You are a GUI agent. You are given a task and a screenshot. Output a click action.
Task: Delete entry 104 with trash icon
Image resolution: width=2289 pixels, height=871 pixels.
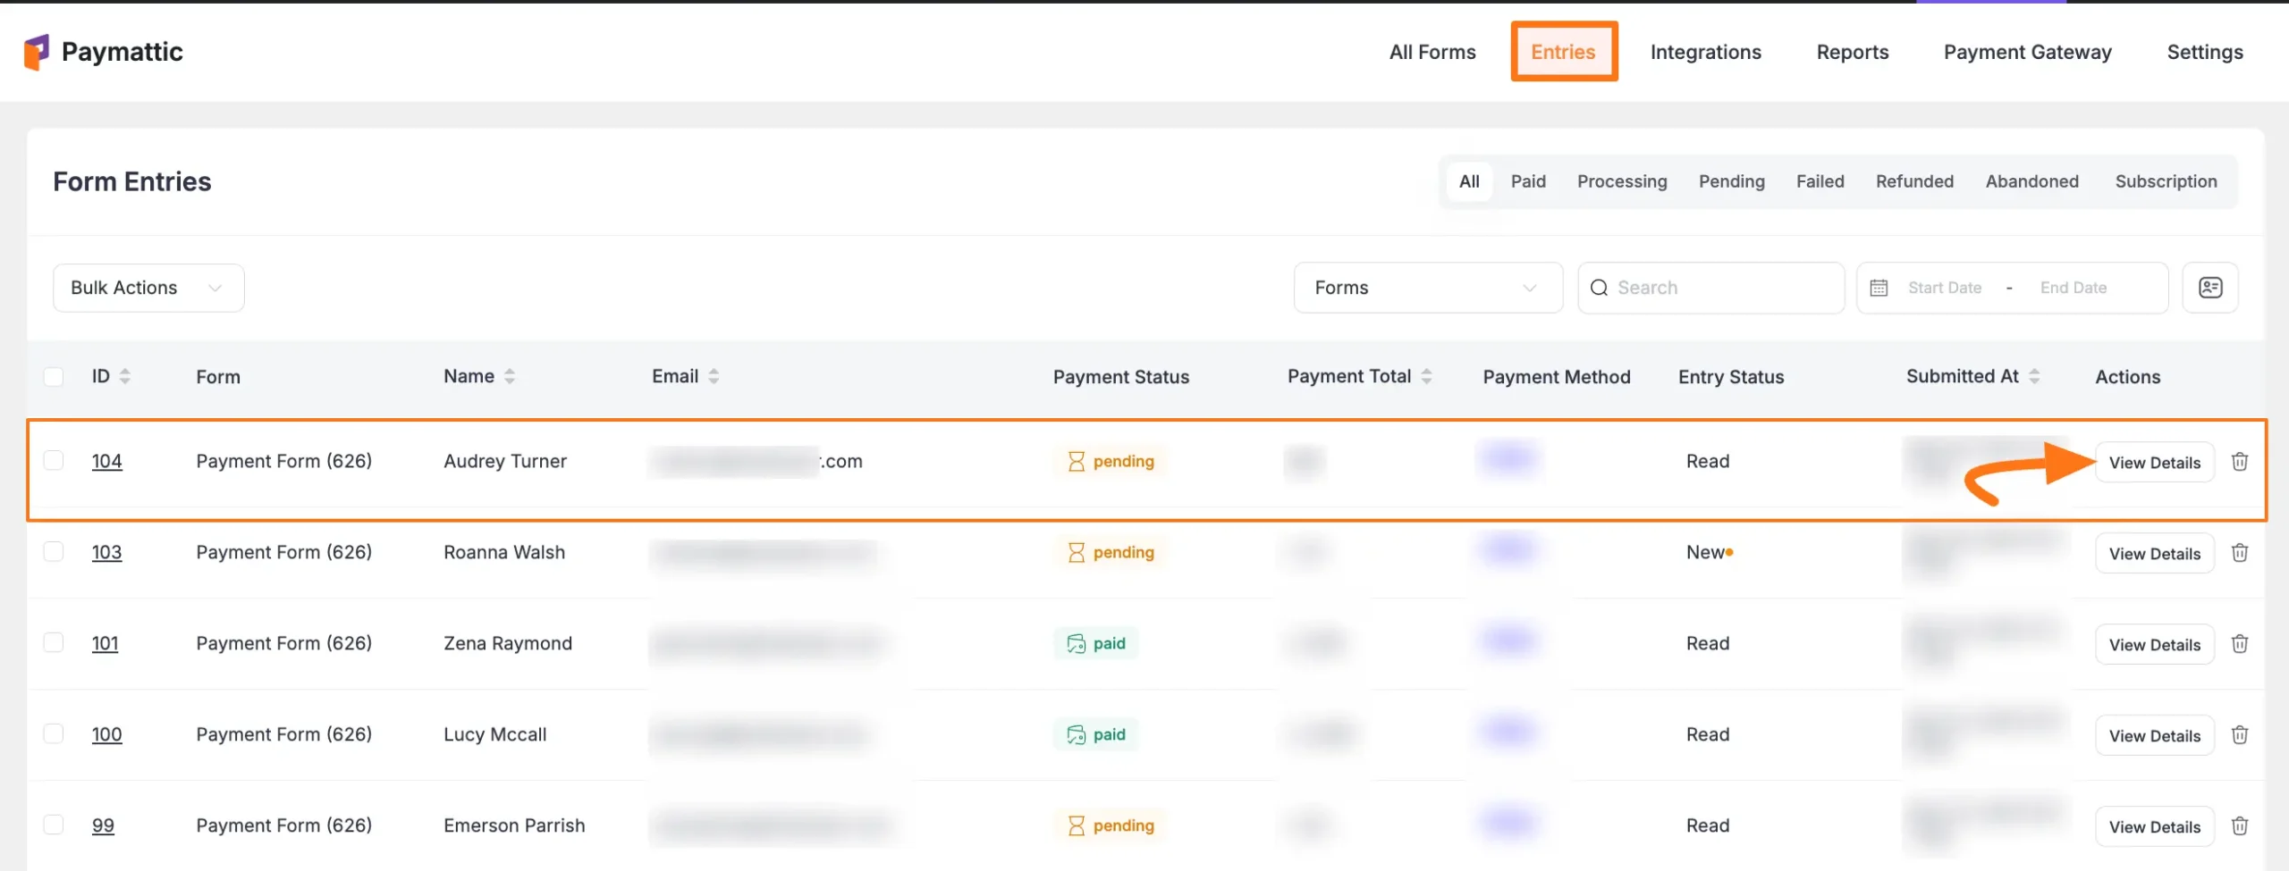[x=2239, y=462]
